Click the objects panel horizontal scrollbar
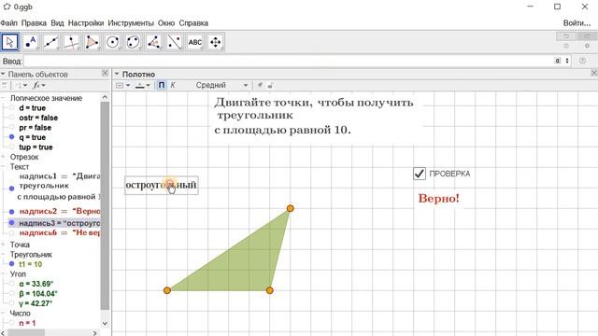This screenshot has height=336, width=598. tap(26, 333)
